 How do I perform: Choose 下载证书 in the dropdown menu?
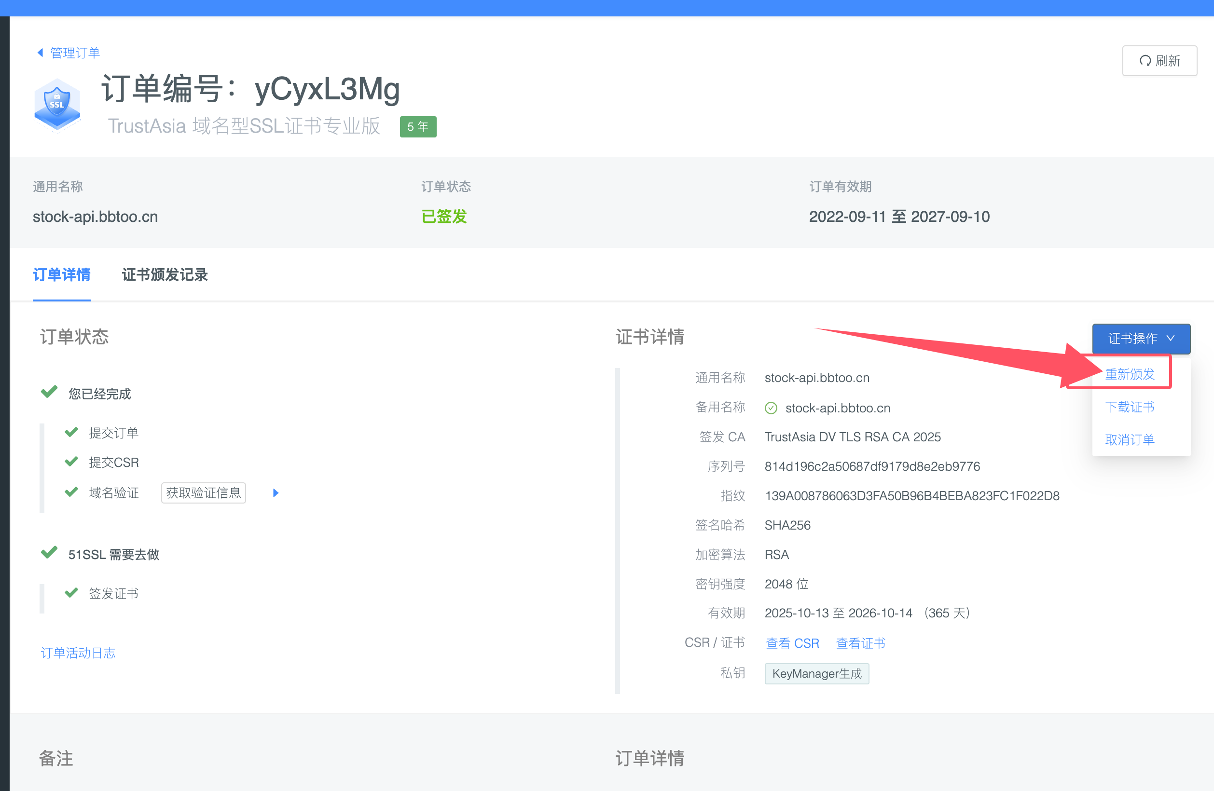point(1130,407)
